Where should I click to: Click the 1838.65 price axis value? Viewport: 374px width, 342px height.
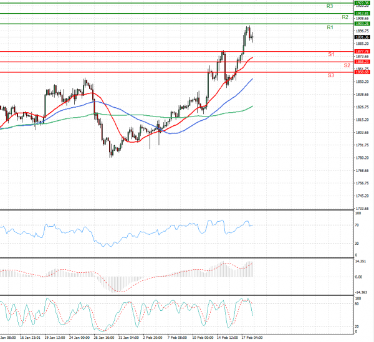click(x=362, y=95)
